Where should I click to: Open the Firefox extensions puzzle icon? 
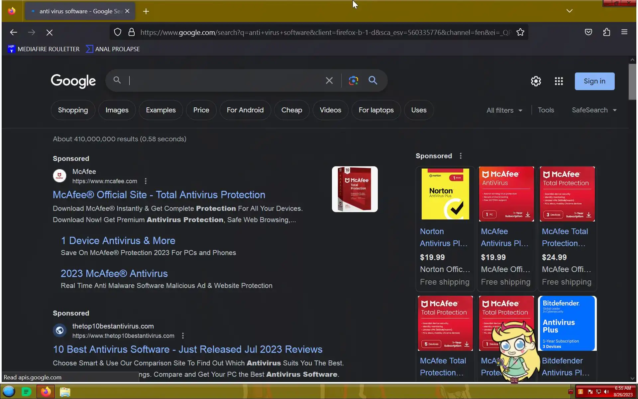click(x=606, y=32)
